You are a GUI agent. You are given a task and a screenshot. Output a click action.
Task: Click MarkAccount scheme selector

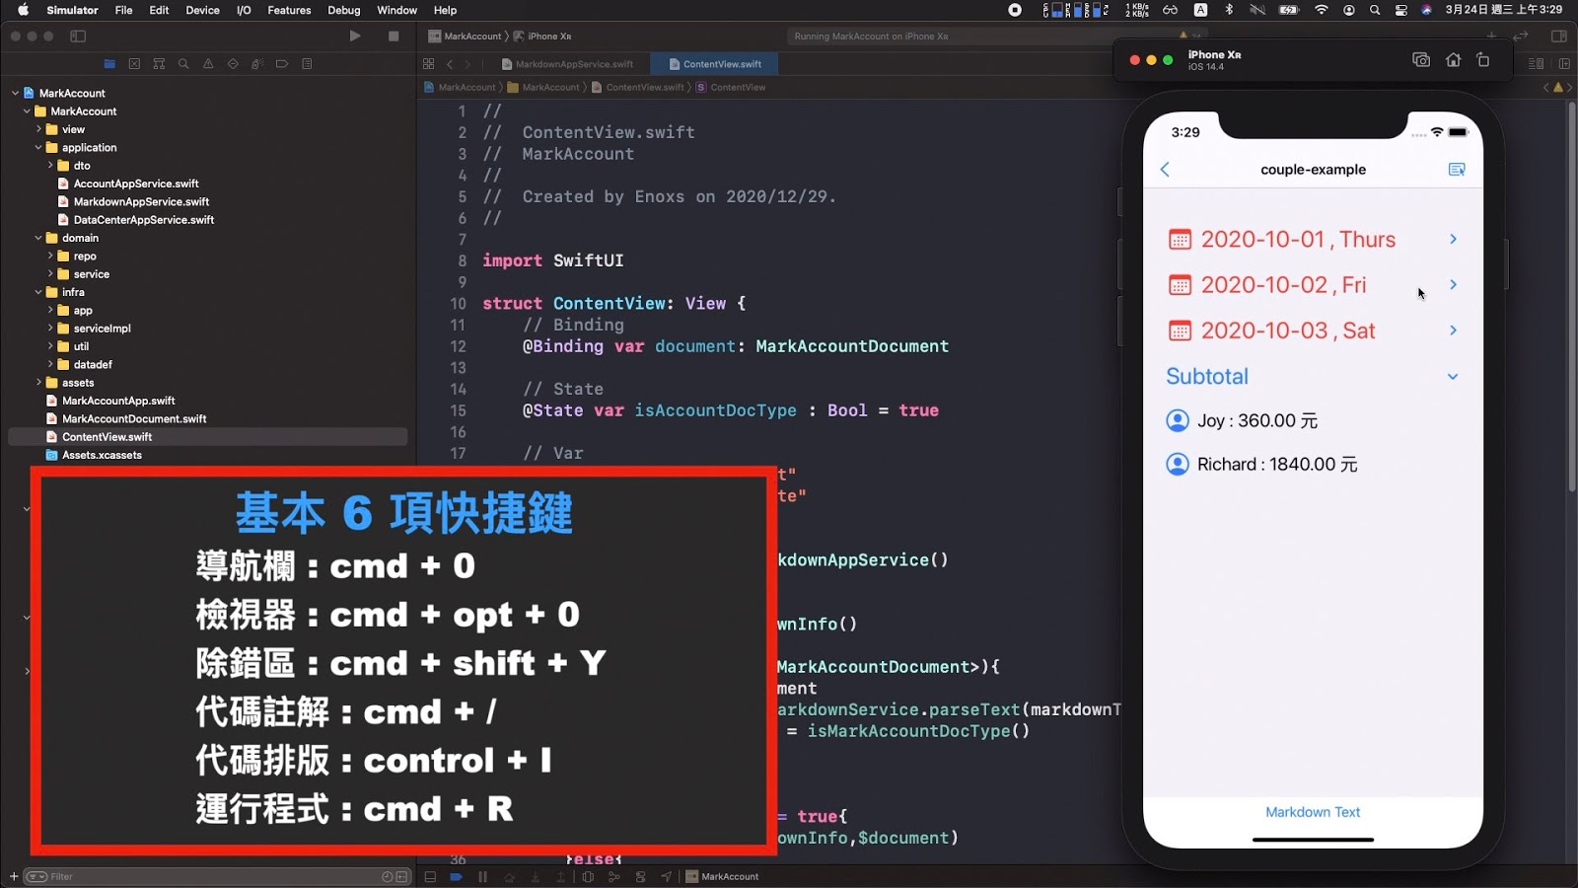click(466, 37)
